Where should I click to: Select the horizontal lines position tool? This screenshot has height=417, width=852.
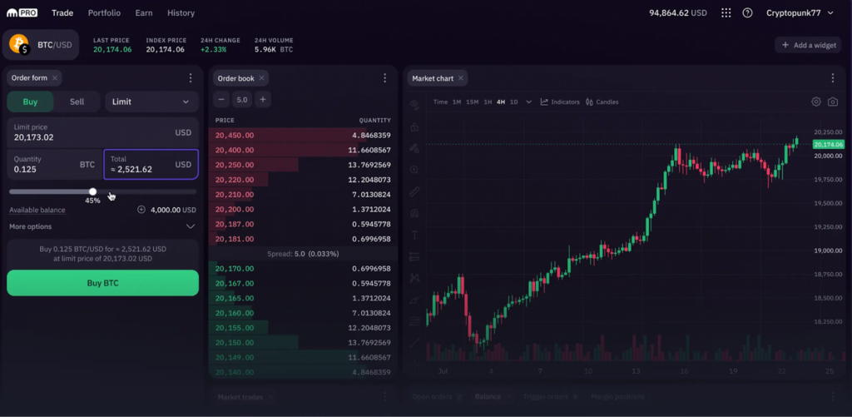pyautogui.click(x=414, y=256)
